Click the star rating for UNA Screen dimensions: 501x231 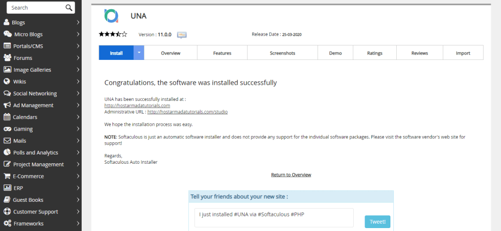click(113, 34)
